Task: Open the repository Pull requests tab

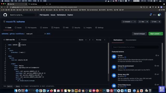Action: [x=31, y=28]
